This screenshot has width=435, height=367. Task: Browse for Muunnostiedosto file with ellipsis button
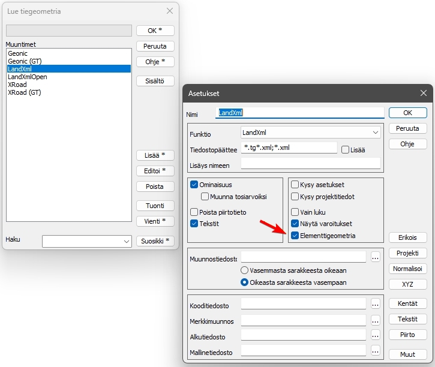coord(376,257)
